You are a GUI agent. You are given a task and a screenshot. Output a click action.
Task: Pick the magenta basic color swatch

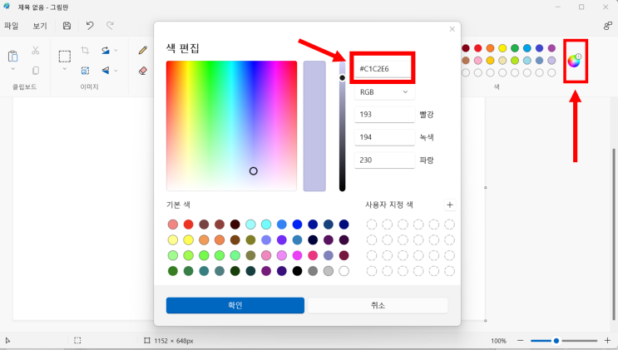click(297, 255)
